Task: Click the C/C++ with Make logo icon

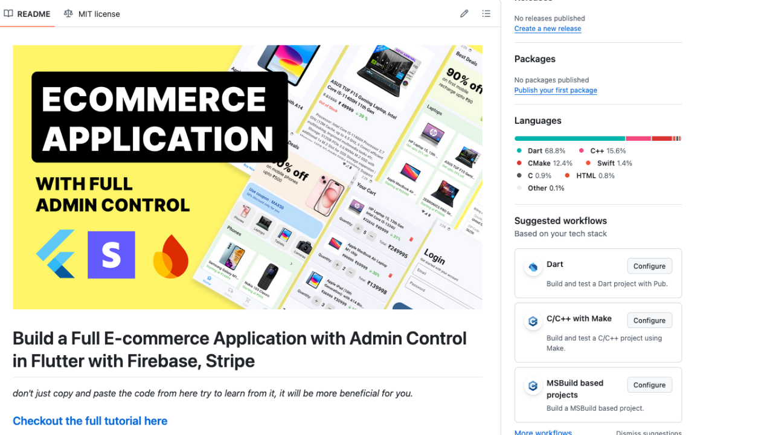Action: [533, 321]
